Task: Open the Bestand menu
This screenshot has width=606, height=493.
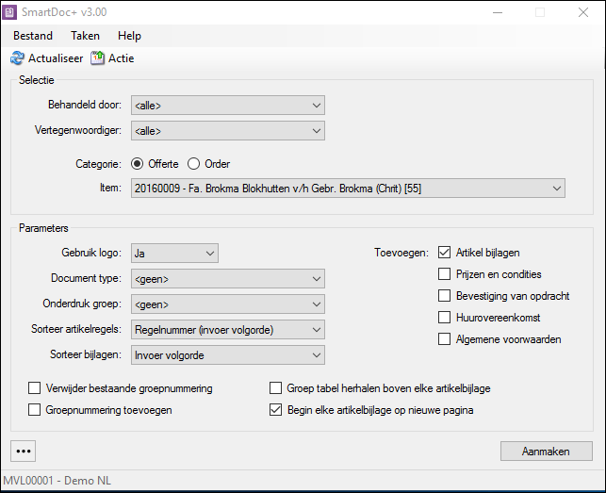Action: coord(33,36)
